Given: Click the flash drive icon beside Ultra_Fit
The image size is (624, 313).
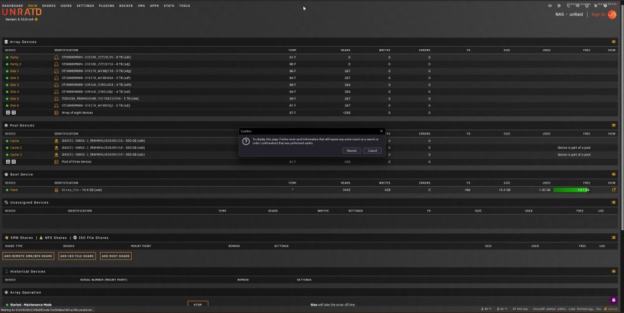Looking at the screenshot, I should coord(57,190).
